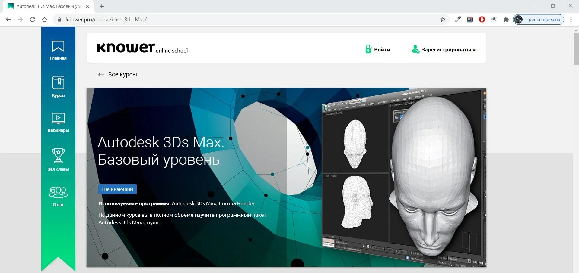579x273 pixels.
Task: Reload the current page
Action: point(32,20)
